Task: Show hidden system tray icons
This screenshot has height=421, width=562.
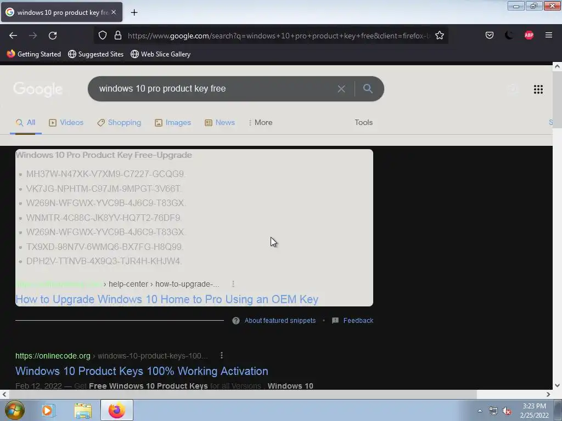Action: click(480, 411)
